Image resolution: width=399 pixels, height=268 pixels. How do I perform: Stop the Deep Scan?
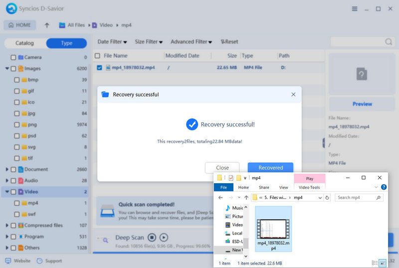(152, 238)
